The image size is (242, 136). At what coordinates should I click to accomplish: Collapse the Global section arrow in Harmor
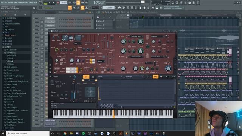coord(50,76)
